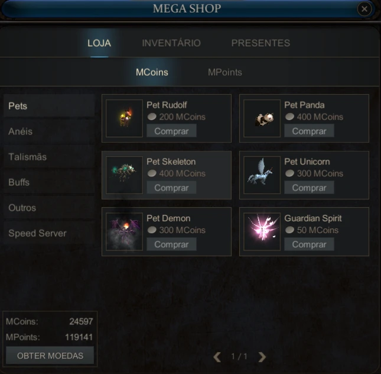This screenshot has height=374, width=381.
Task: Switch to the INVENTÁRIO tab
Action: point(171,43)
